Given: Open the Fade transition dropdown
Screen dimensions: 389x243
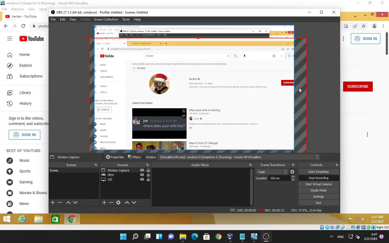Looking at the screenshot, I should coord(272,172).
